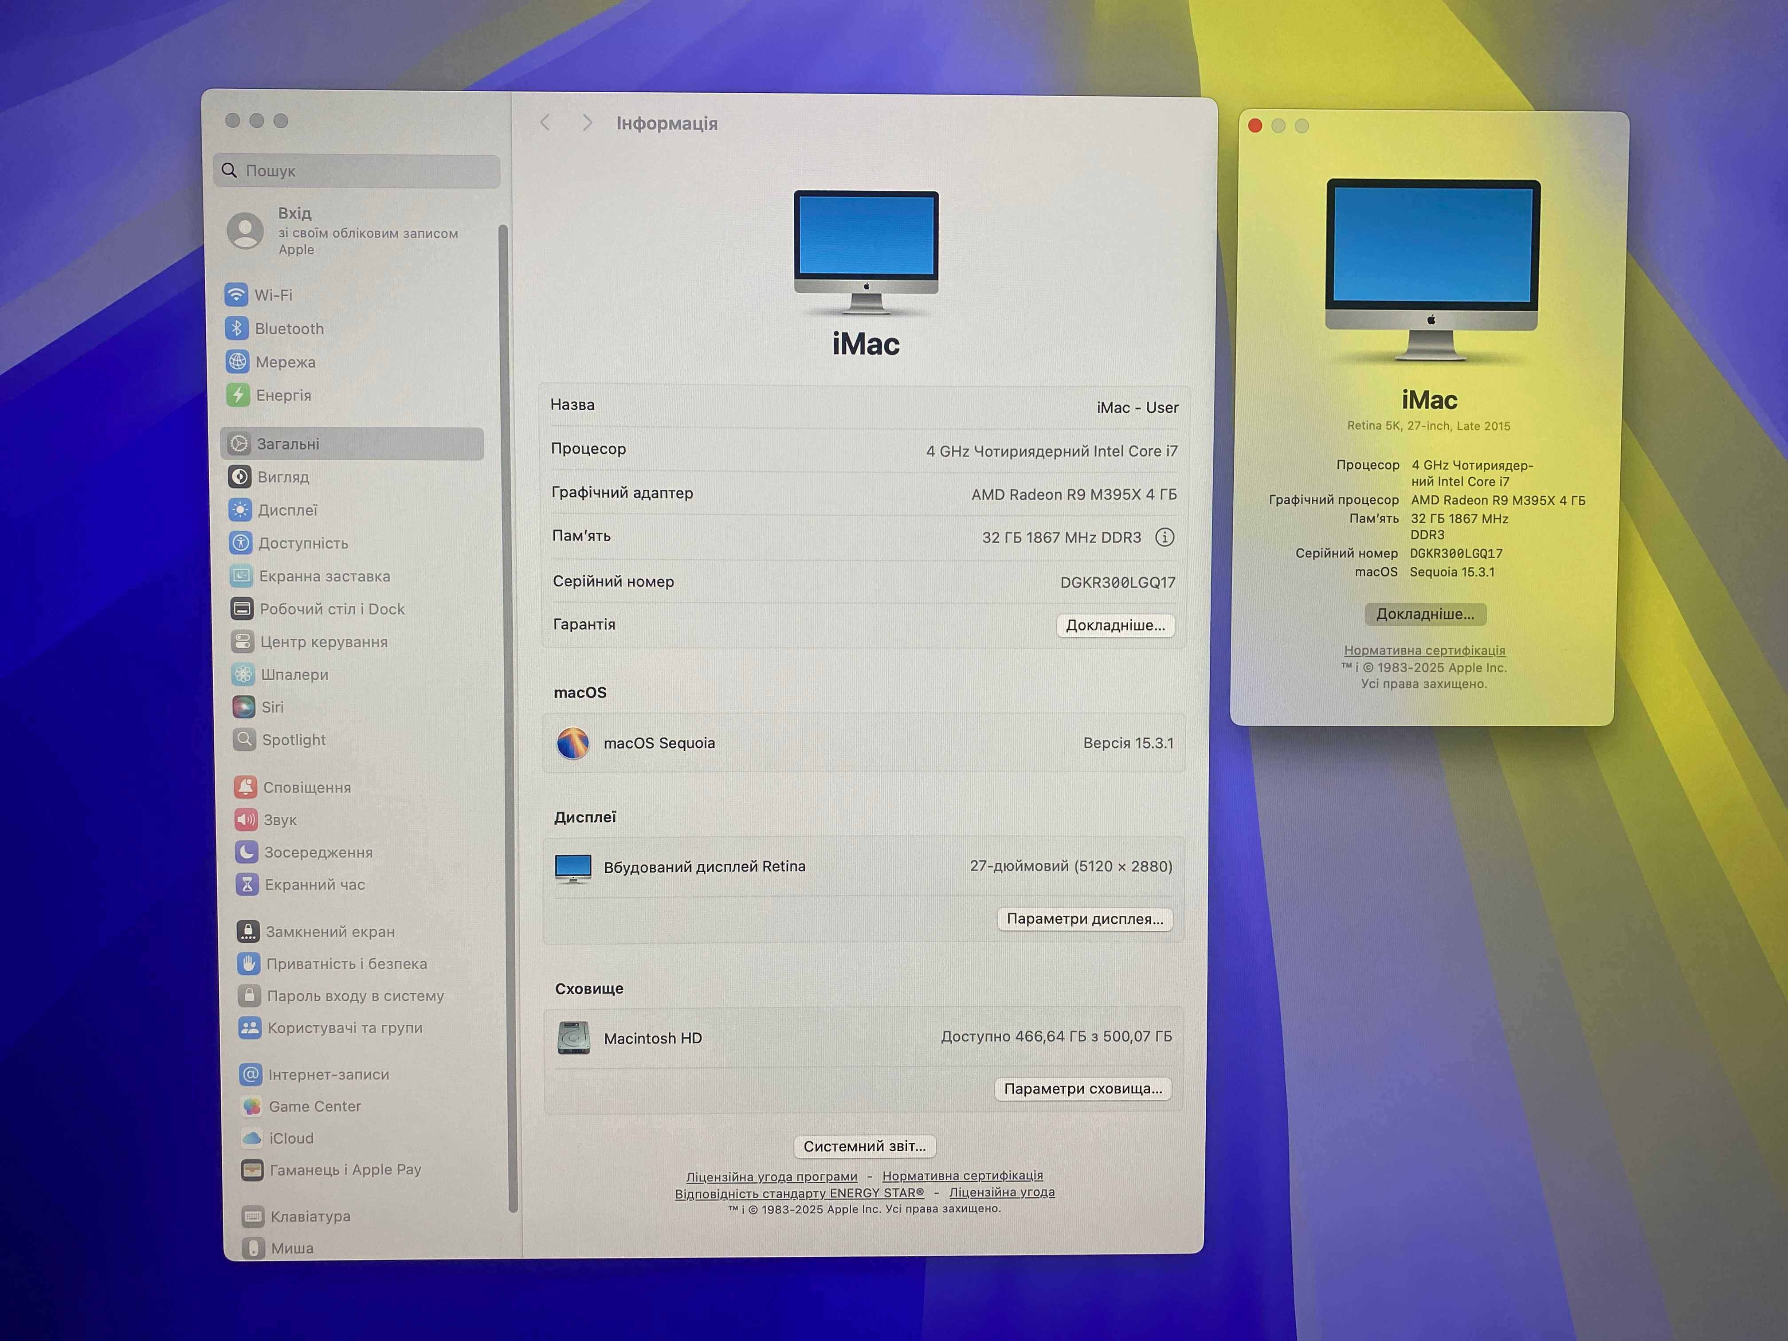Click Докладніше button next to Гарантія

[x=1115, y=625]
